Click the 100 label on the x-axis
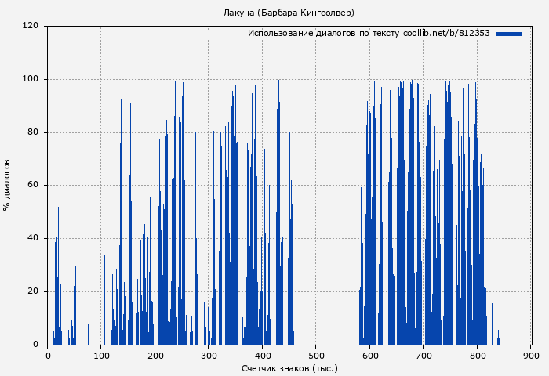Screen dimensions: 549x376 pos(101,355)
